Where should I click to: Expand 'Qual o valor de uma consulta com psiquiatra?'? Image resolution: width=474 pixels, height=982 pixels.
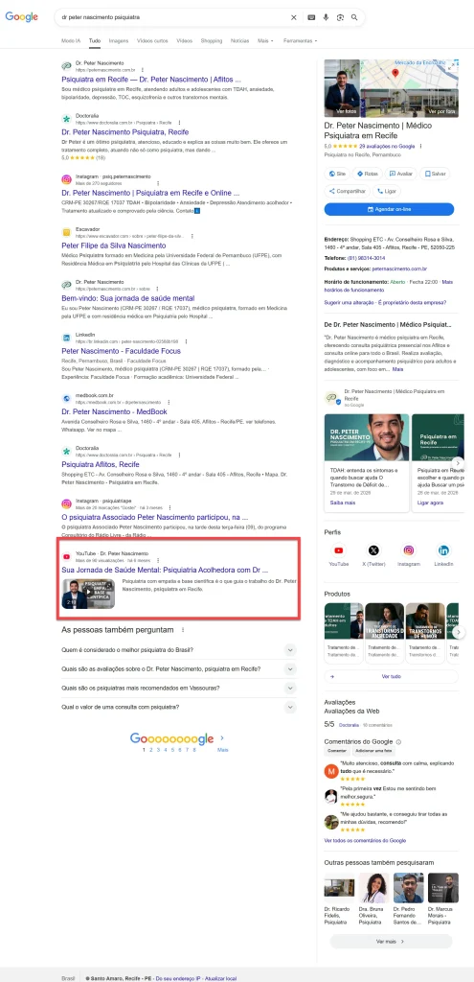(x=179, y=707)
